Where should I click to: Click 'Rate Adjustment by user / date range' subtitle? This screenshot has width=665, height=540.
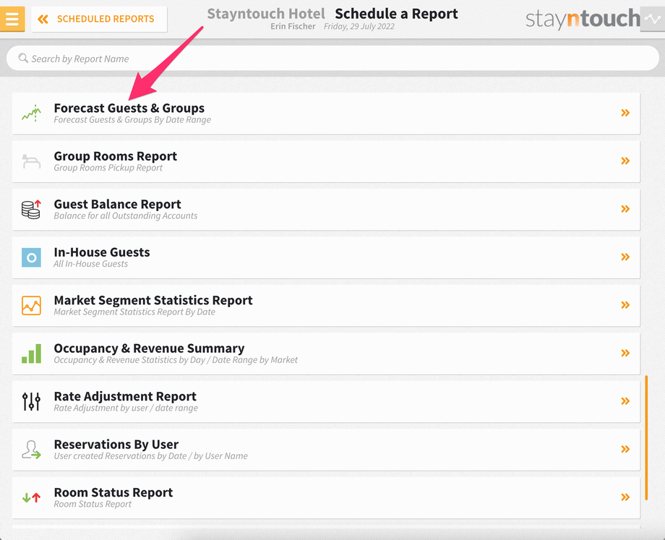click(x=126, y=408)
